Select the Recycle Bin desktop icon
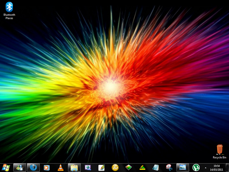The width and height of the screenshot is (229, 172). (220, 152)
